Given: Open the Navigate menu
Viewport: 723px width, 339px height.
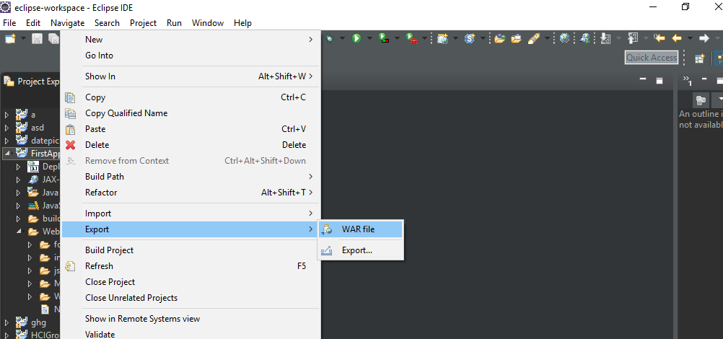Looking at the screenshot, I should click(67, 22).
